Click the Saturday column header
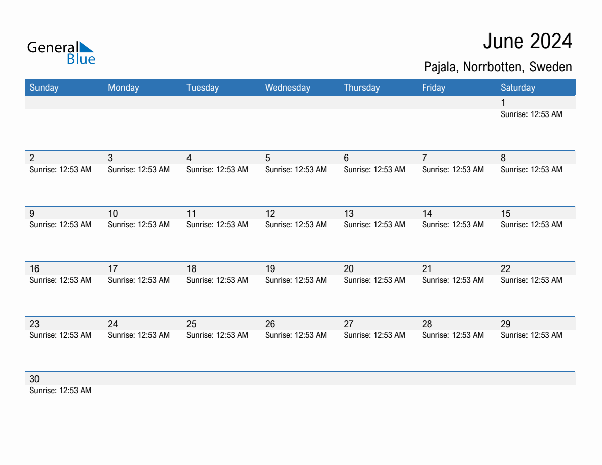Screen dimensions: 602x465 [x=518, y=87]
